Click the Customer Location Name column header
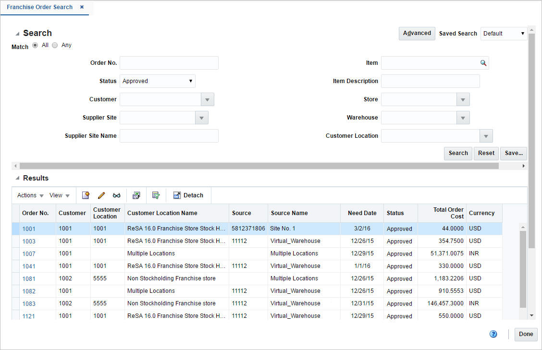 (x=177, y=213)
